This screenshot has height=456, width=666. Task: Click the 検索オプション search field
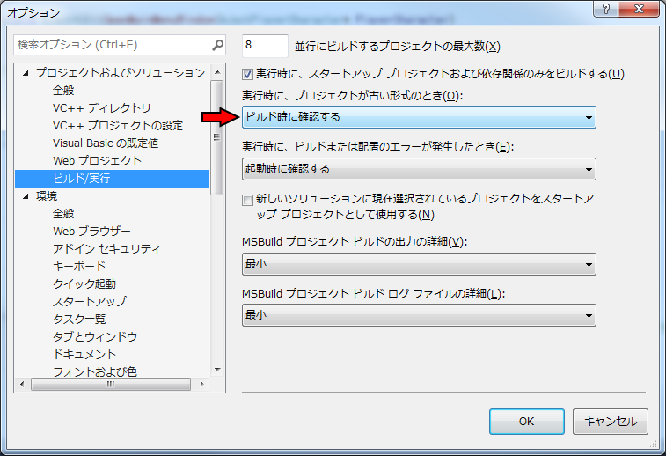tap(110, 45)
